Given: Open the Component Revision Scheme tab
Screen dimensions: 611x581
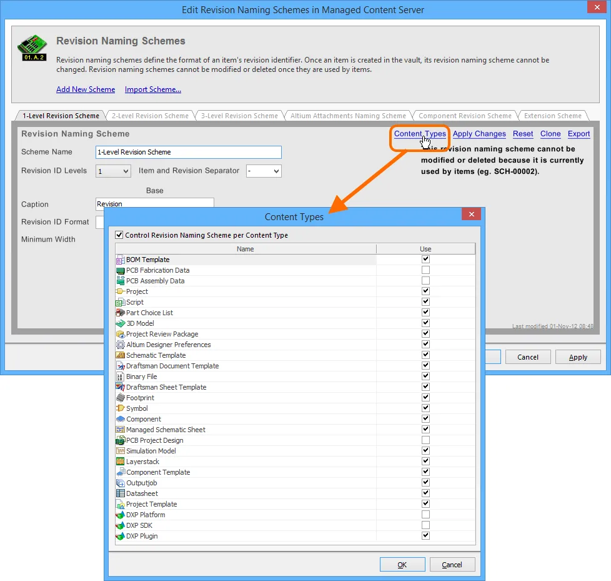Looking at the screenshot, I should pyautogui.click(x=465, y=116).
